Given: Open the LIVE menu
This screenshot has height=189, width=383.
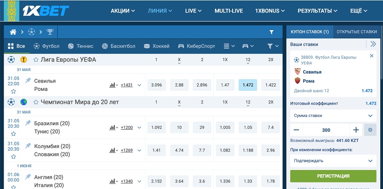Looking at the screenshot, I should [193, 11].
